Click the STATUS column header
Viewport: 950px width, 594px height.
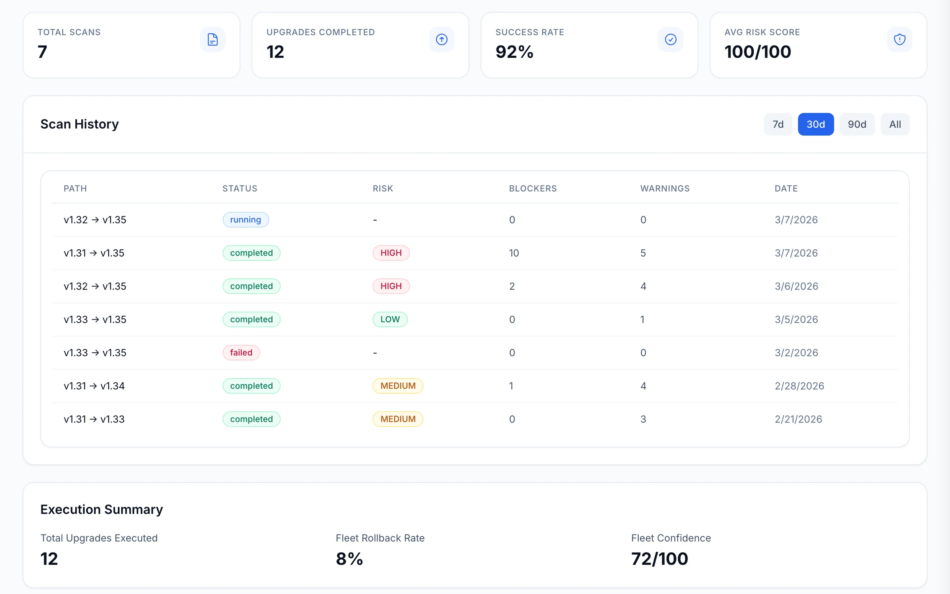click(x=240, y=189)
